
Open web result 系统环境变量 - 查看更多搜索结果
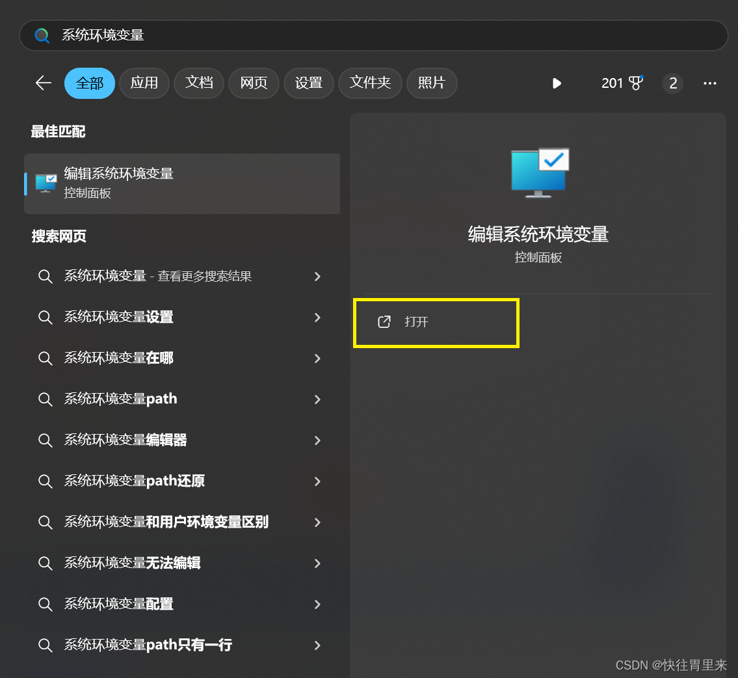tap(182, 277)
